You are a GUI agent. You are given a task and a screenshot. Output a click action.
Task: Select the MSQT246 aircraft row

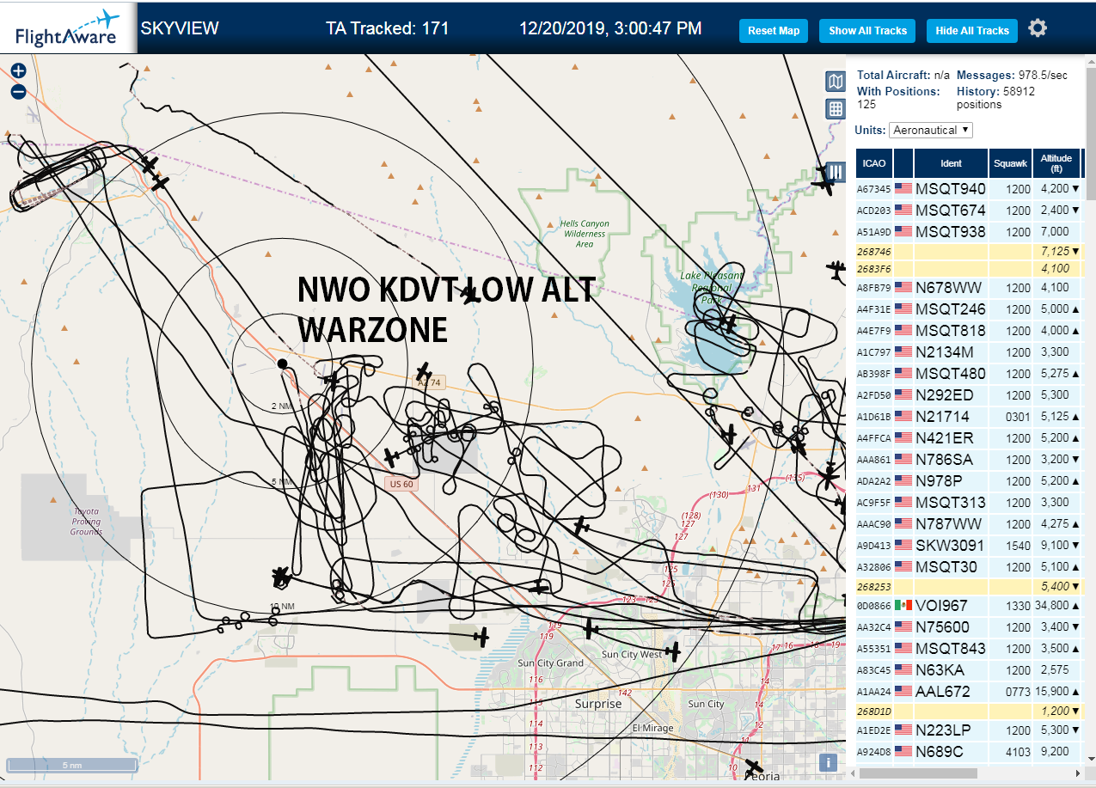[969, 309]
